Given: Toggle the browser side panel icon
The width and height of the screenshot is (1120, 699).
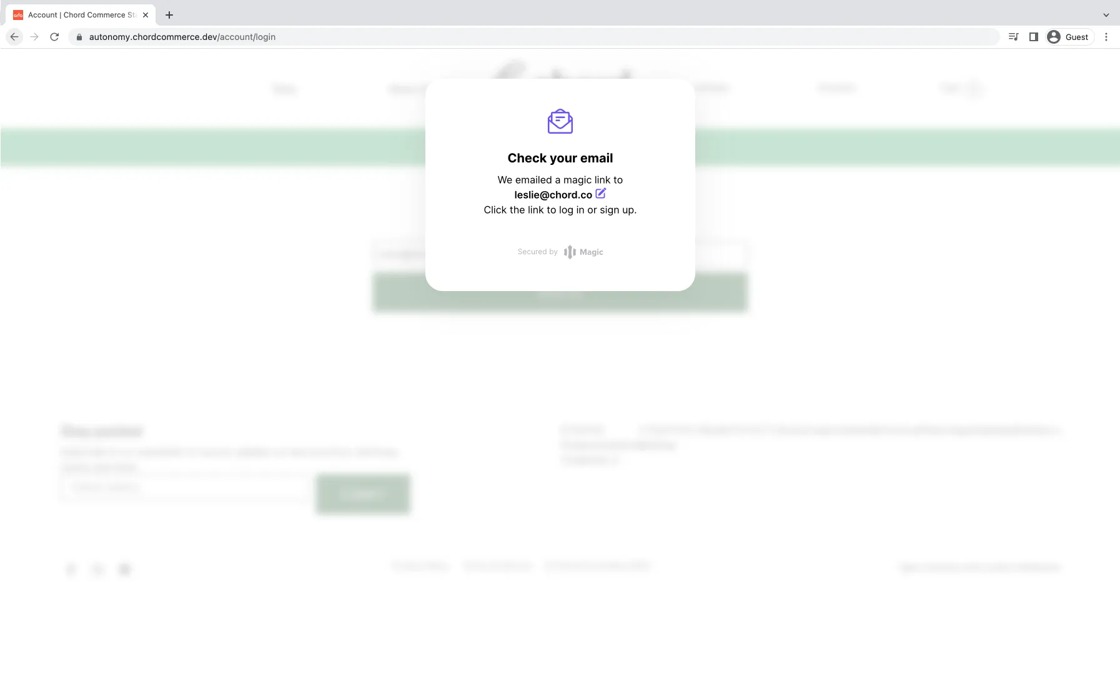Looking at the screenshot, I should (x=1033, y=37).
